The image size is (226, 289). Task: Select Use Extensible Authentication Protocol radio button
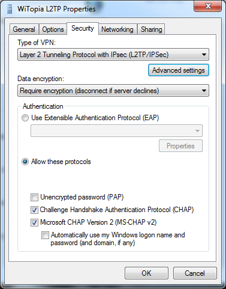pyautogui.click(x=25, y=118)
